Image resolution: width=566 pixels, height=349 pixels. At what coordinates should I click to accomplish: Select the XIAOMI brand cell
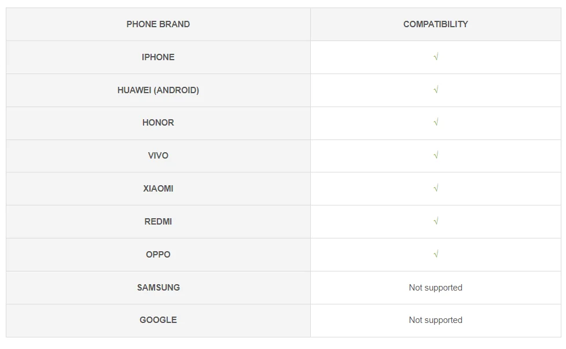[158, 189]
